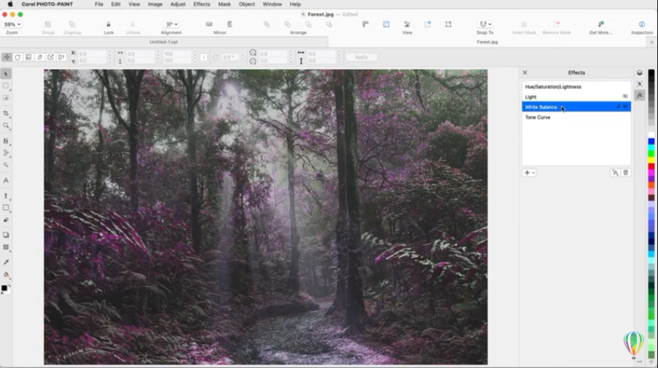Viewport: 658px width, 368px height.
Task: Select the Eyedropper tool in the toolbox
Action: [x=6, y=262]
